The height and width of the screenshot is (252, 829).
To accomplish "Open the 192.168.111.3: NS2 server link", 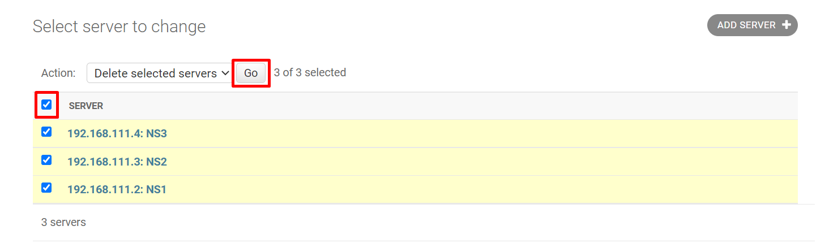I will [x=117, y=162].
